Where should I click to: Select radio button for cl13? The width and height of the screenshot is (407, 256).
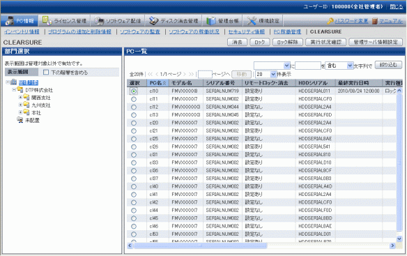(x=134, y=115)
